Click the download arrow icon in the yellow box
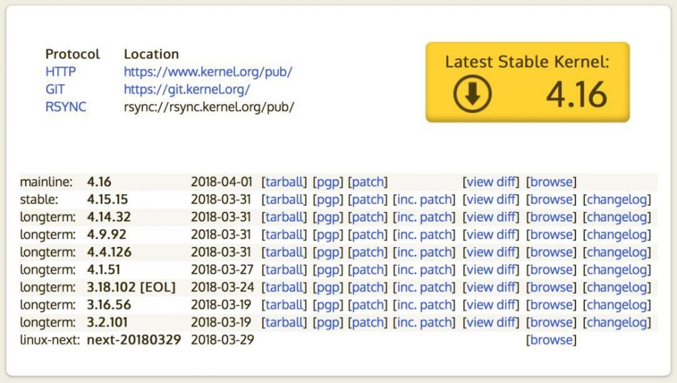 (x=473, y=93)
